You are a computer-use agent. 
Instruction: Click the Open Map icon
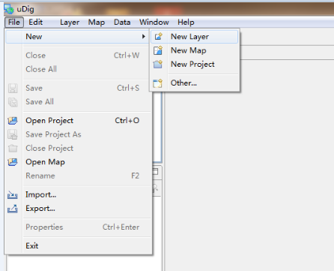(13, 162)
